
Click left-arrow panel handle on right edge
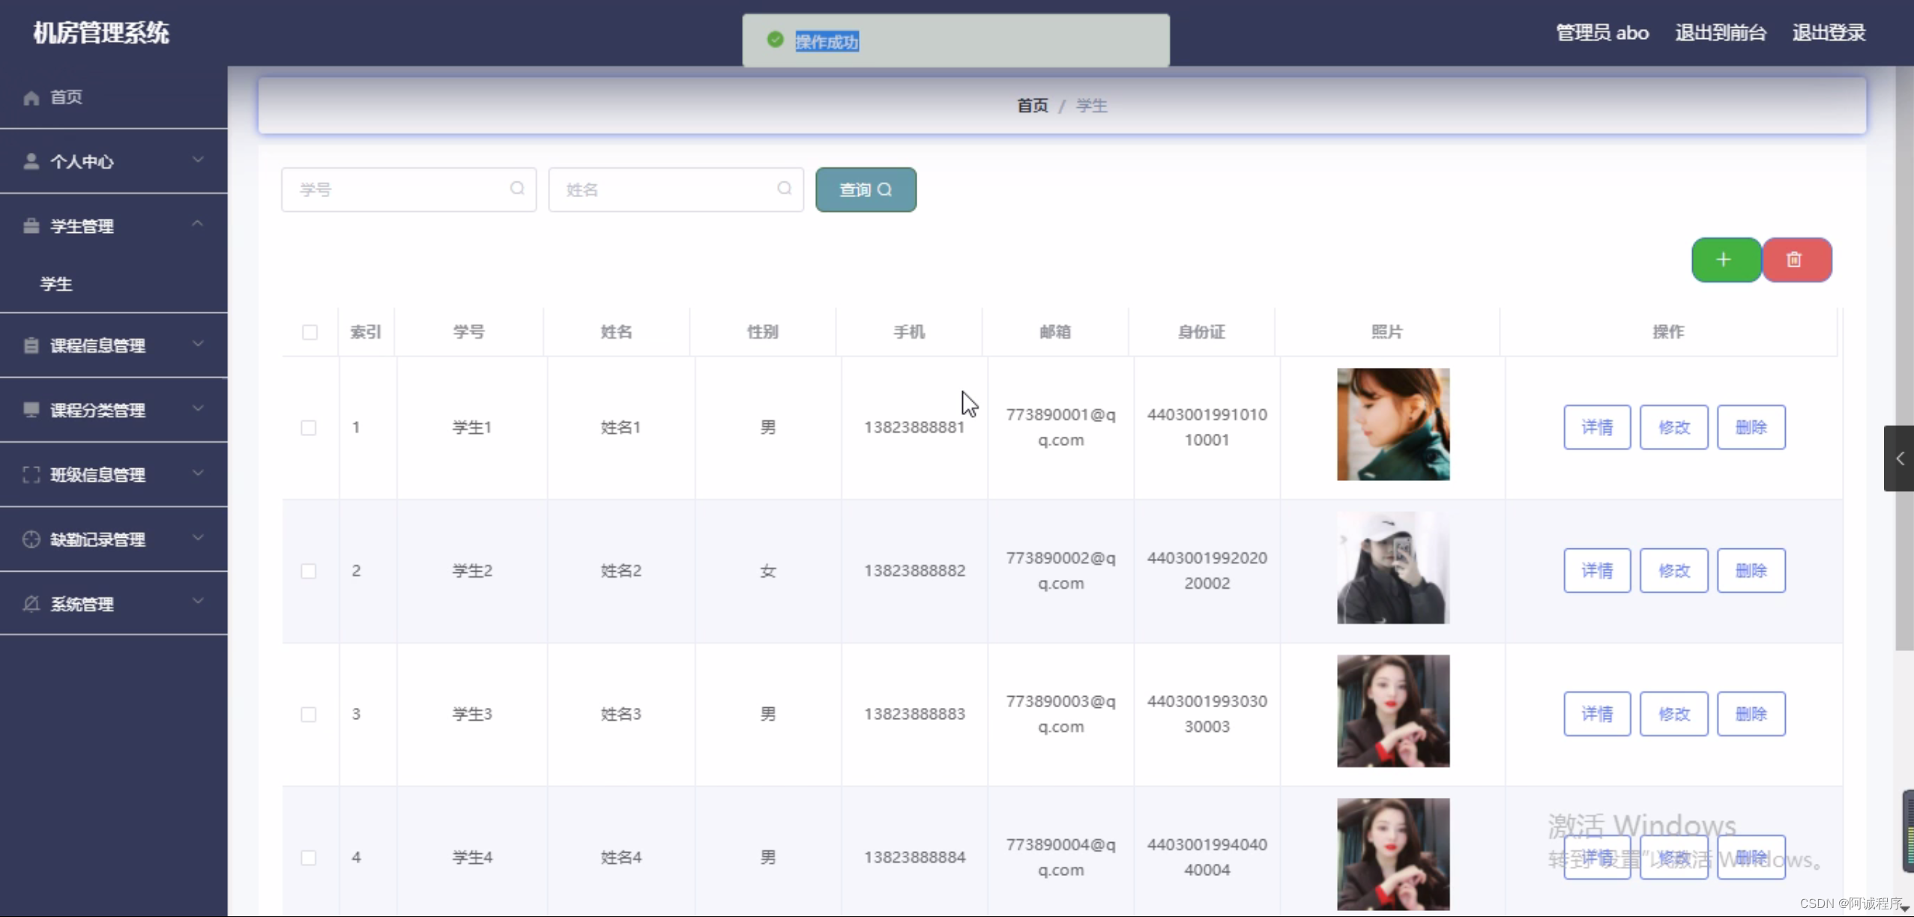coord(1899,458)
